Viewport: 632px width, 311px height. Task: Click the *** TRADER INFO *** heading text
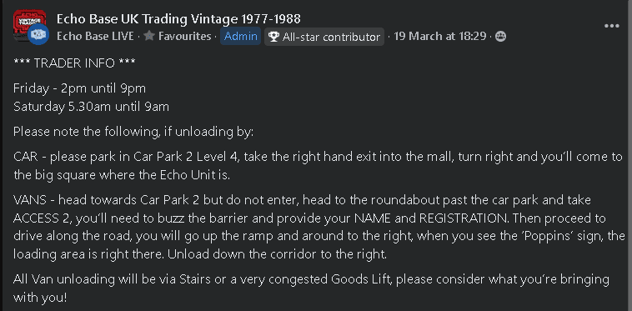tap(74, 63)
